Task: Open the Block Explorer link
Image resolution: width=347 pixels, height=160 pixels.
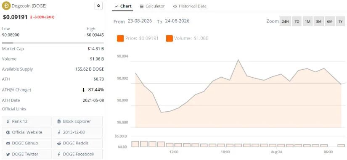Action: (x=77, y=121)
